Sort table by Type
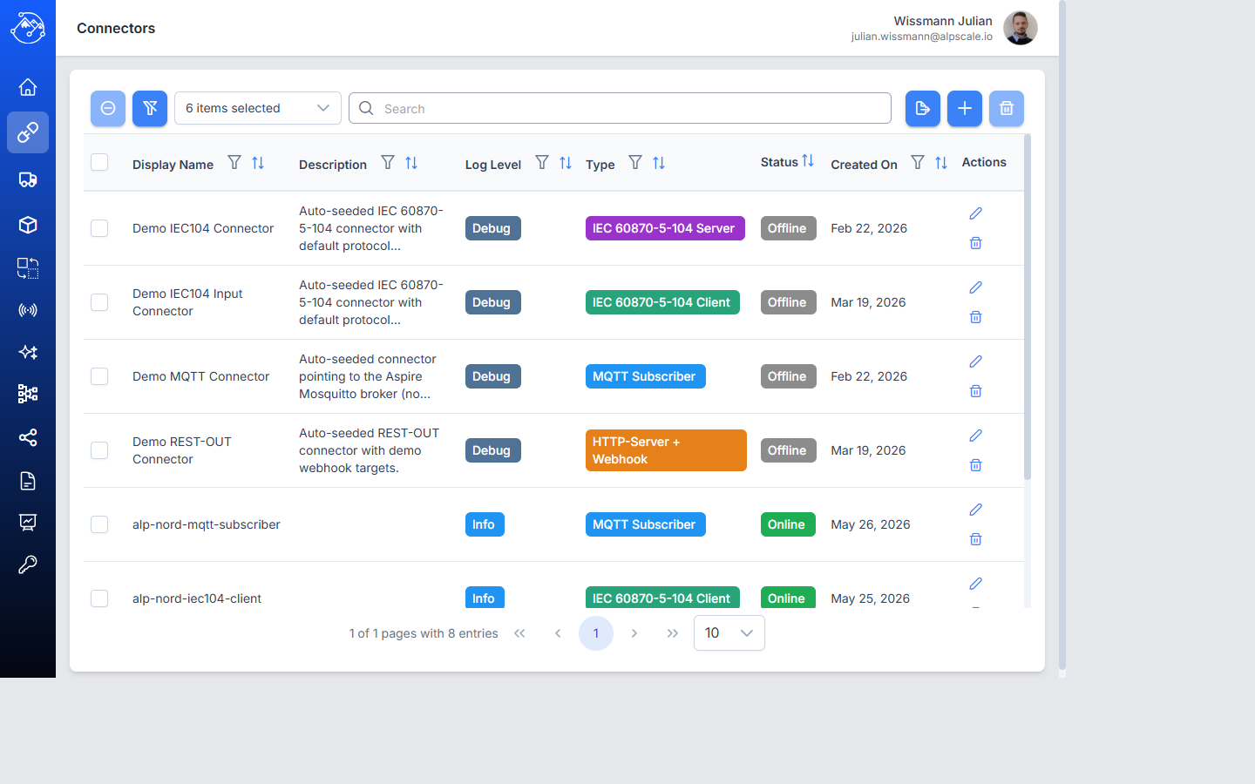Screen dimensions: 1255x784 click(659, 163)
